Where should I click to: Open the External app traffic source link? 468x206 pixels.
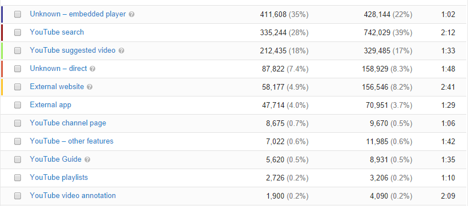tap(50, 105)
